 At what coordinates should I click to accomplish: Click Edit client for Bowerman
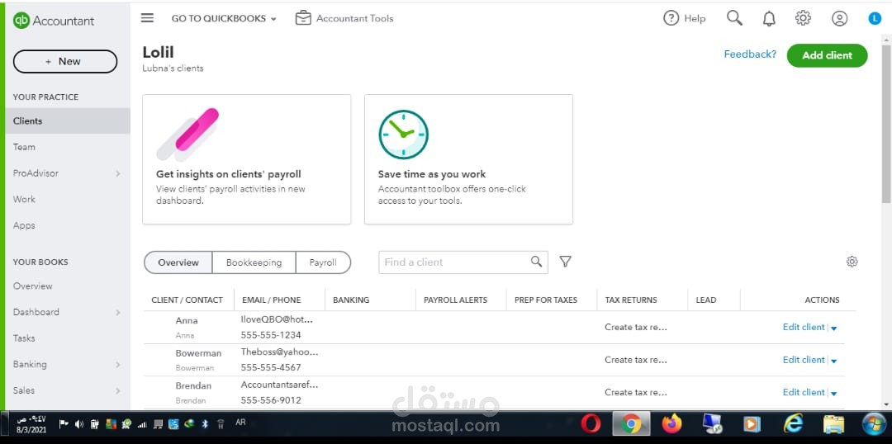click(804, 359)
